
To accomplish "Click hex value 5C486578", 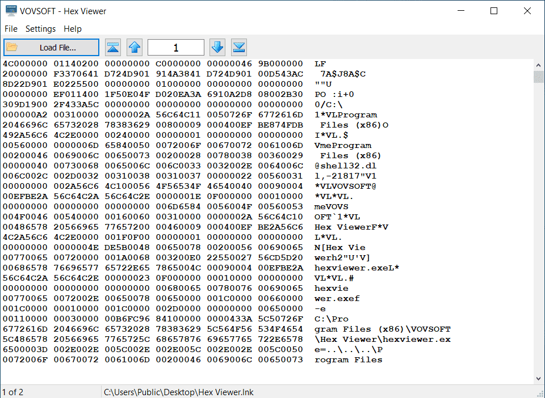I will (25, 339).
